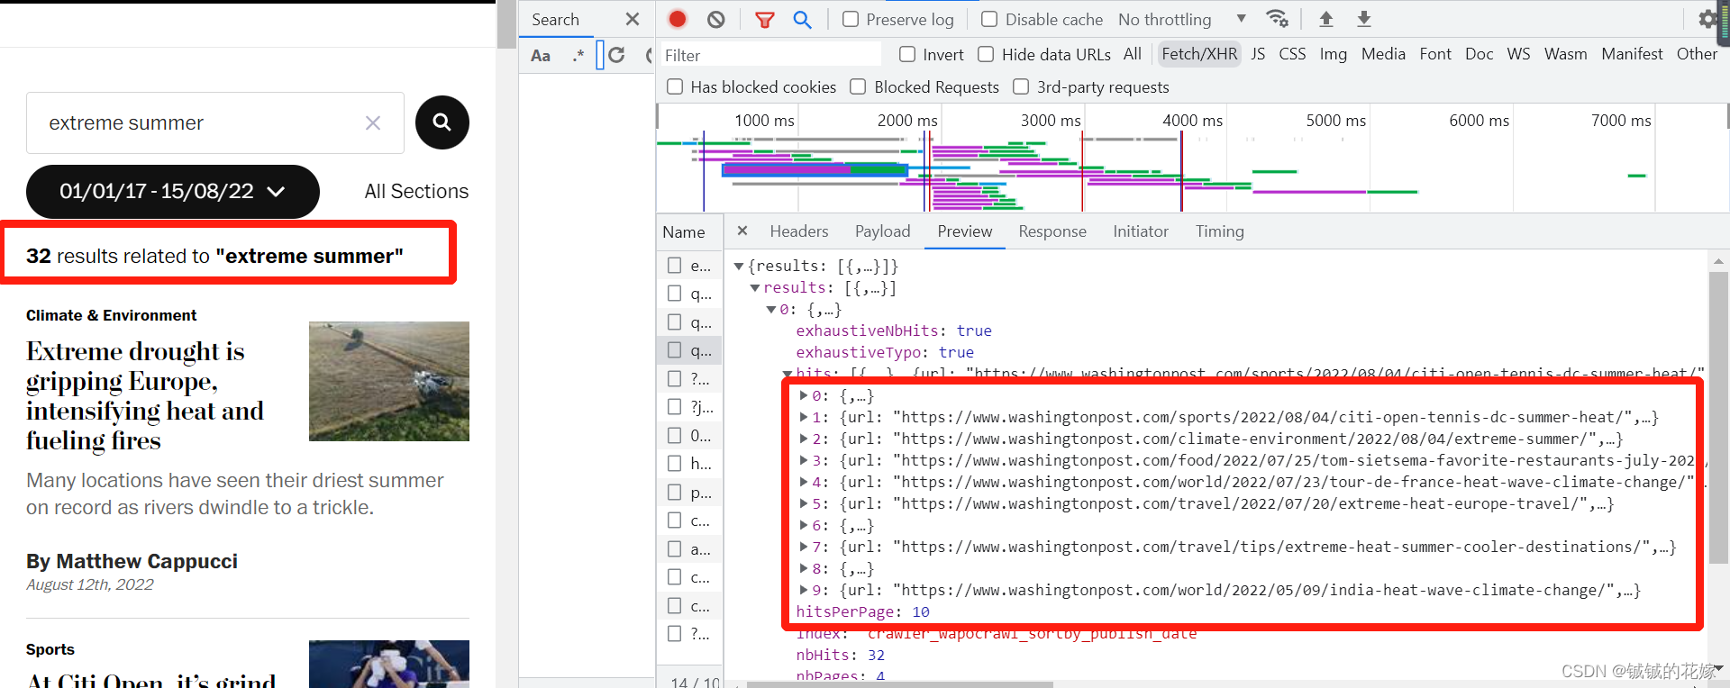
Task: Expand hit 7 cooler-destinations travel entry
Action: (x=804, y=547)
